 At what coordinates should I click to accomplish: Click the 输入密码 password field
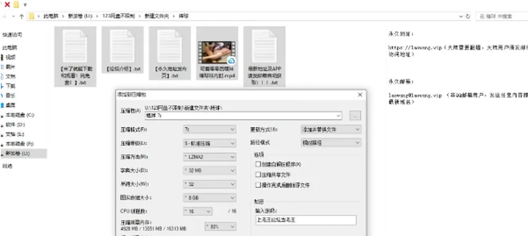pos(306,220)
